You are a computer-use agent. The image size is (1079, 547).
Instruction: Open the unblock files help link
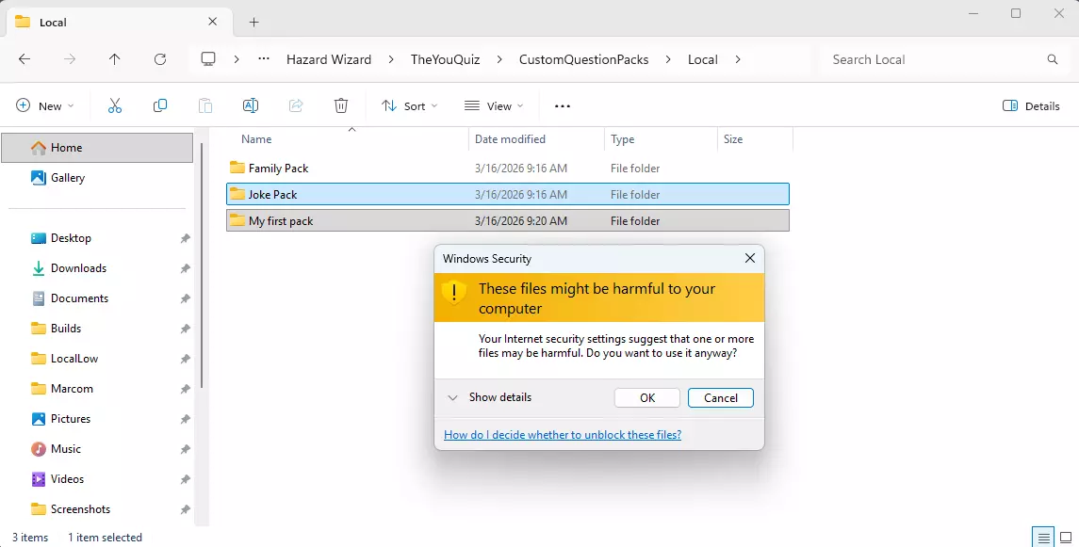coord(563,435)
